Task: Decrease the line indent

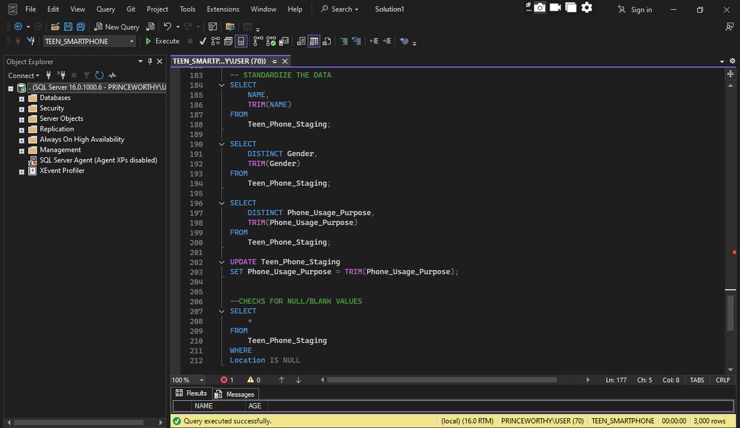Action: tap(374, 41)
